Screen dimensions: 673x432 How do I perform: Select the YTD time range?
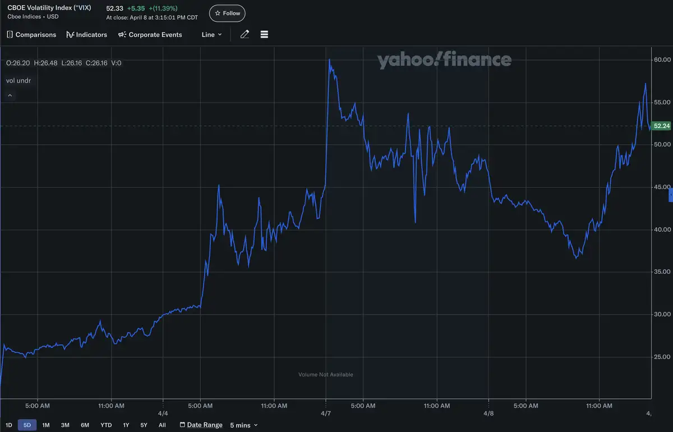point(106,425)
